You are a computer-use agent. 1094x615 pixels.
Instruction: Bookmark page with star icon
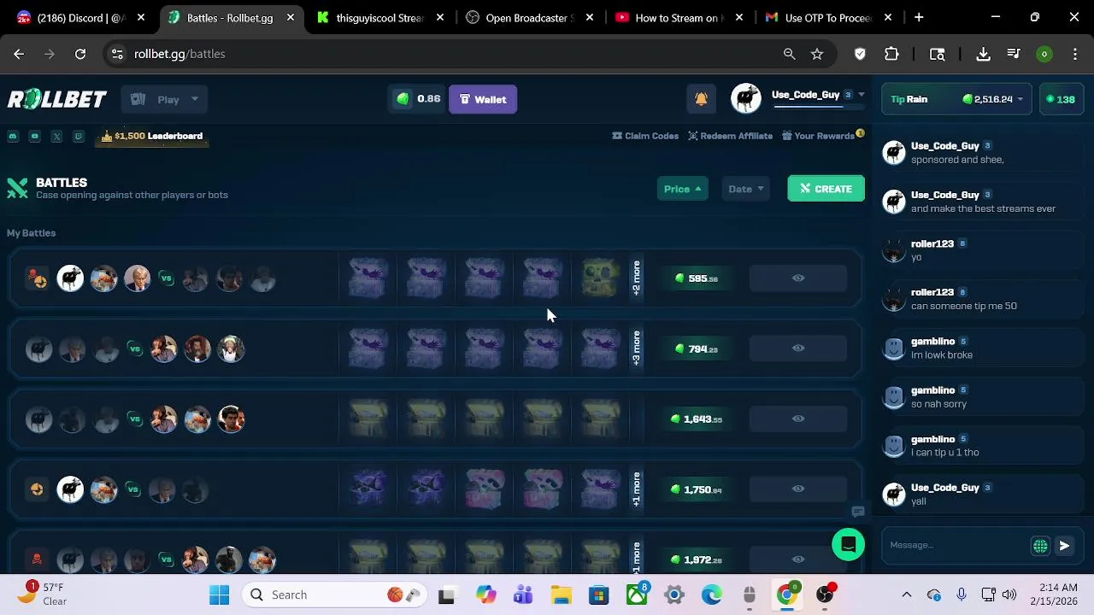tap(817, 54)
